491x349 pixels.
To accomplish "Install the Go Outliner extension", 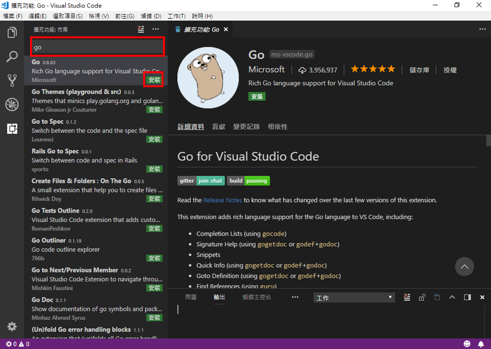I will coord(154,258).
